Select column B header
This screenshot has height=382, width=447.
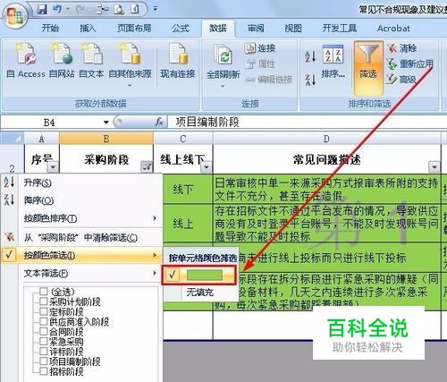point(106,139)
